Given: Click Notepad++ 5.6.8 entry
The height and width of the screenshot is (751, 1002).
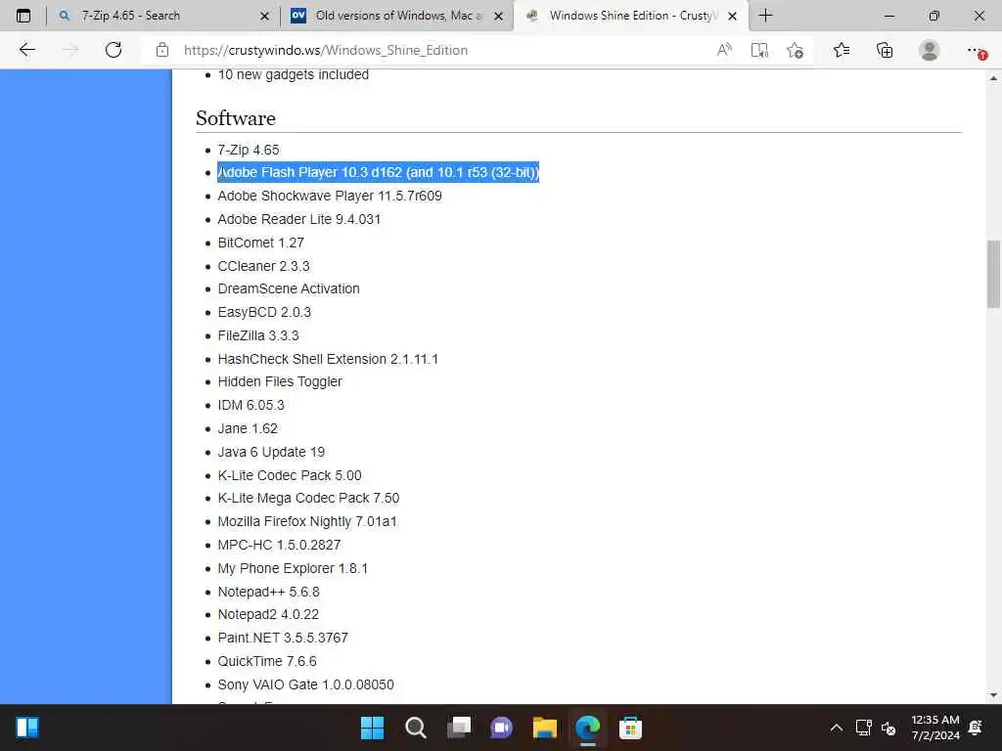Looking at the screenshot, I should 268,592.
